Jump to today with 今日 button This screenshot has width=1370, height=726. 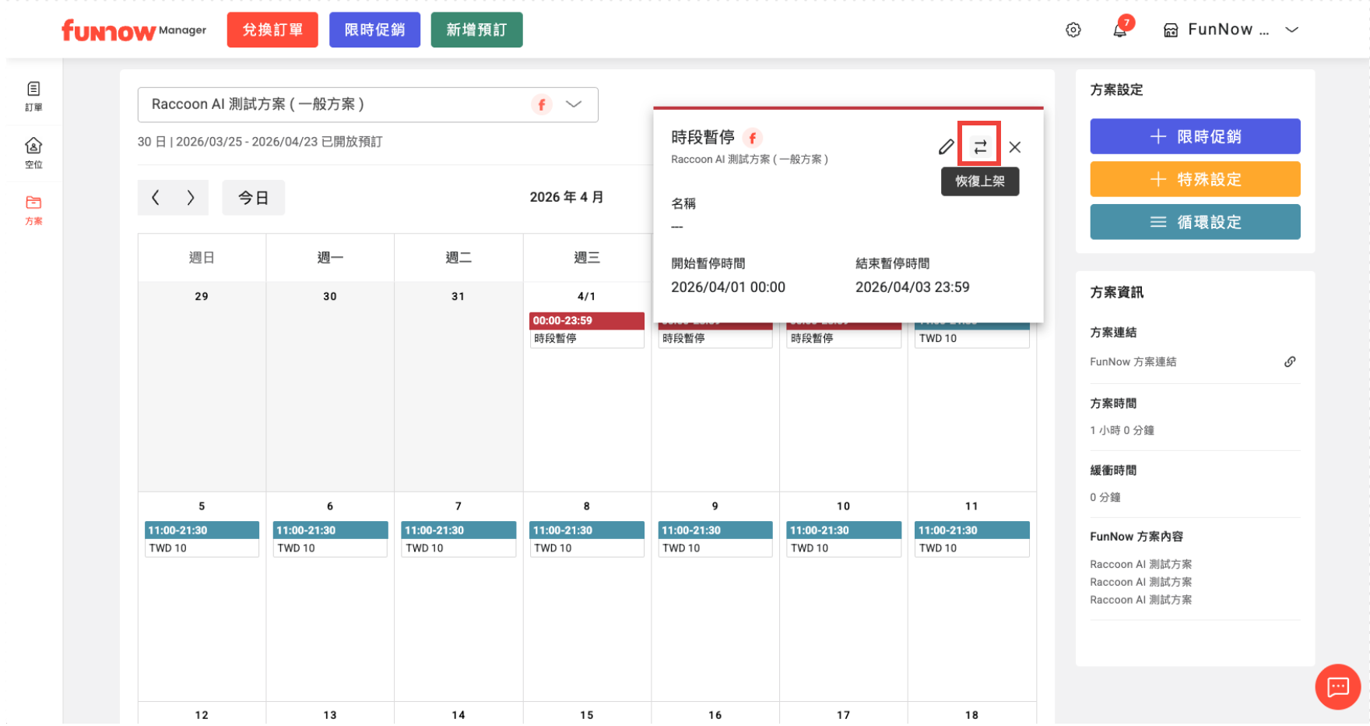(x=253, y=198)
